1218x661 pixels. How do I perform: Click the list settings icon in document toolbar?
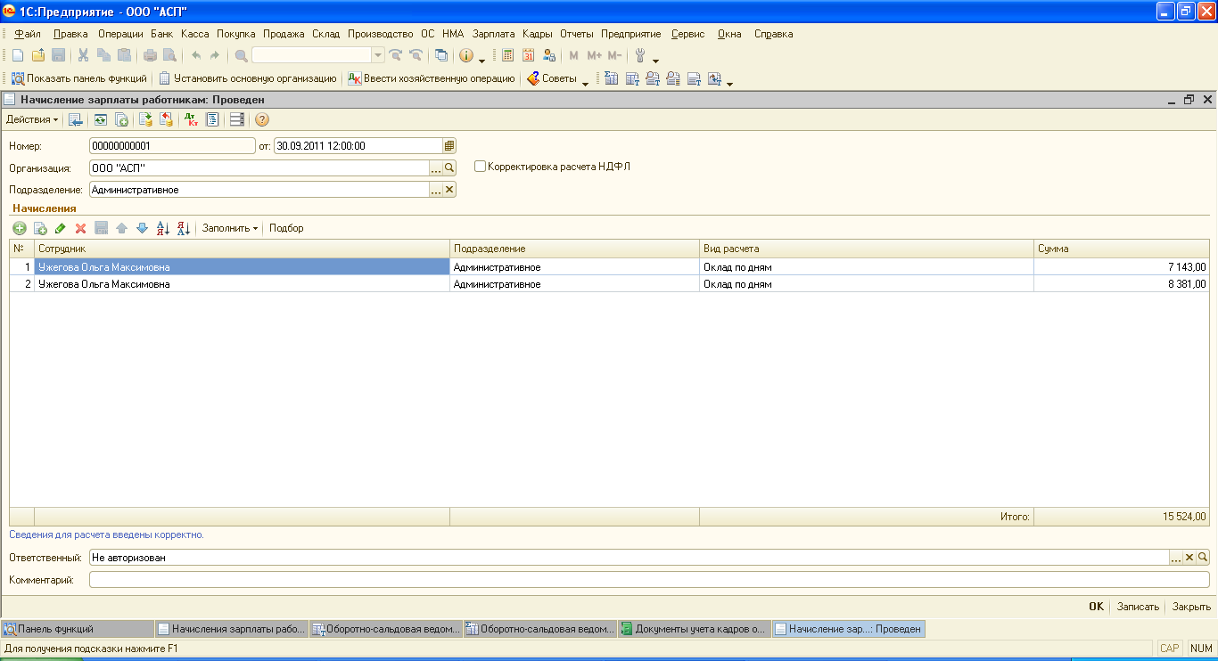point(236,119)
